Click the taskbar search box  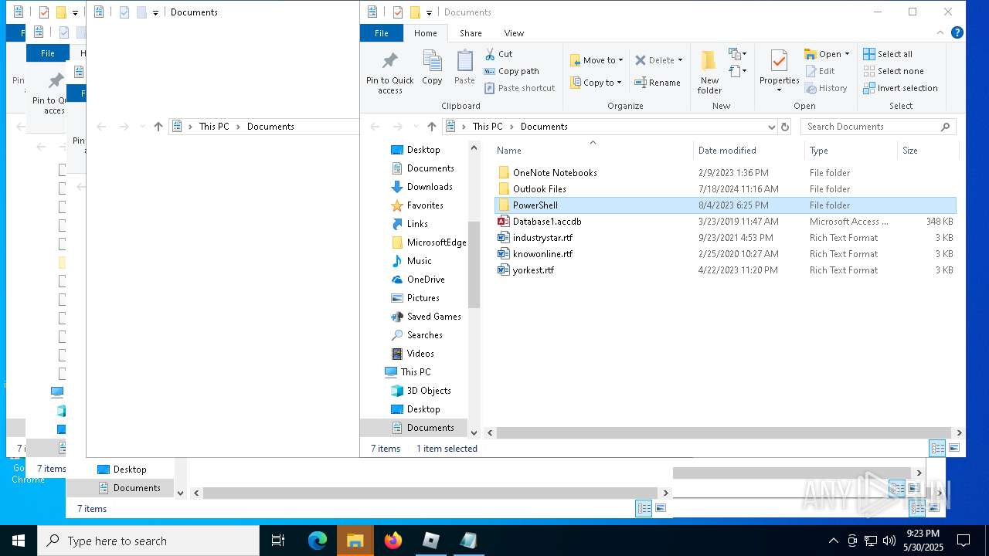[148, 541]
